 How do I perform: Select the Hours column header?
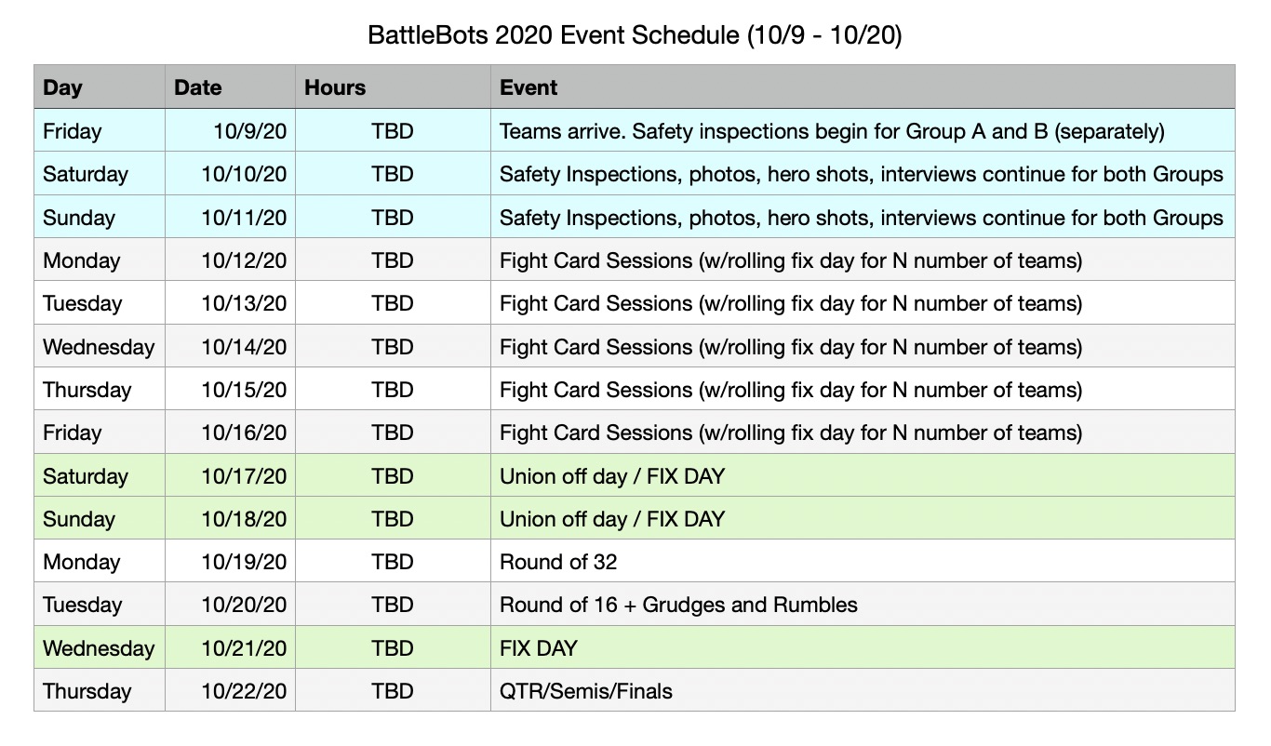[393, 87]
